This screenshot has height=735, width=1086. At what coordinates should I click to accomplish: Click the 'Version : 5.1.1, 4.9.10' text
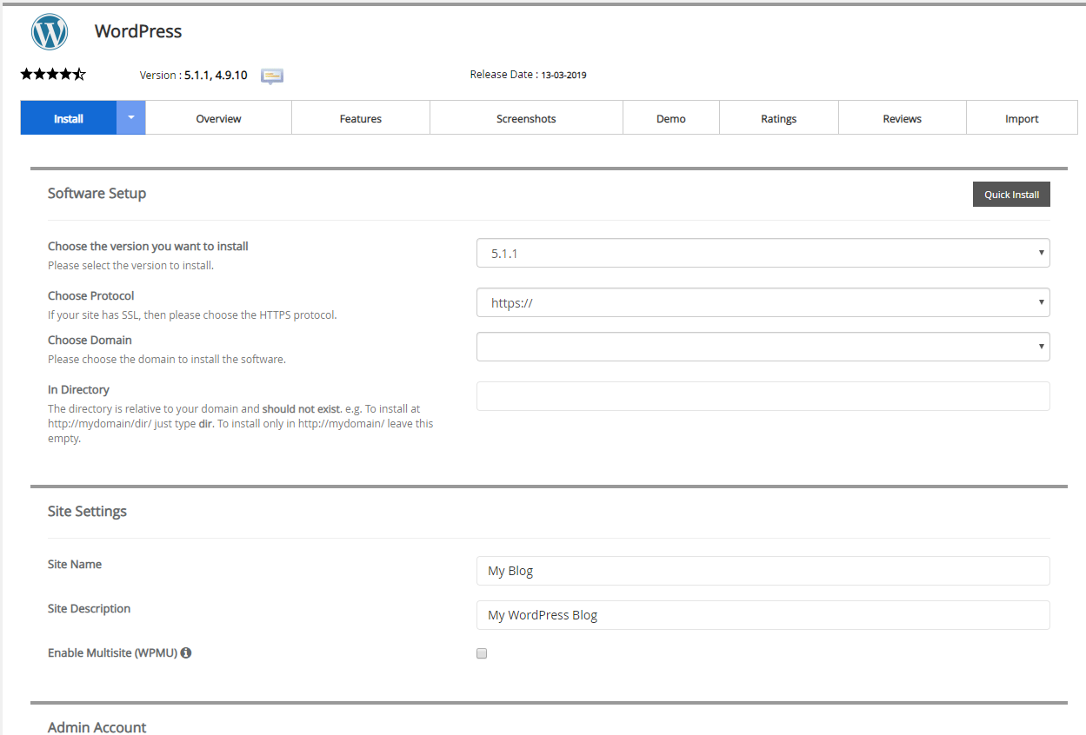click(193, 76)
